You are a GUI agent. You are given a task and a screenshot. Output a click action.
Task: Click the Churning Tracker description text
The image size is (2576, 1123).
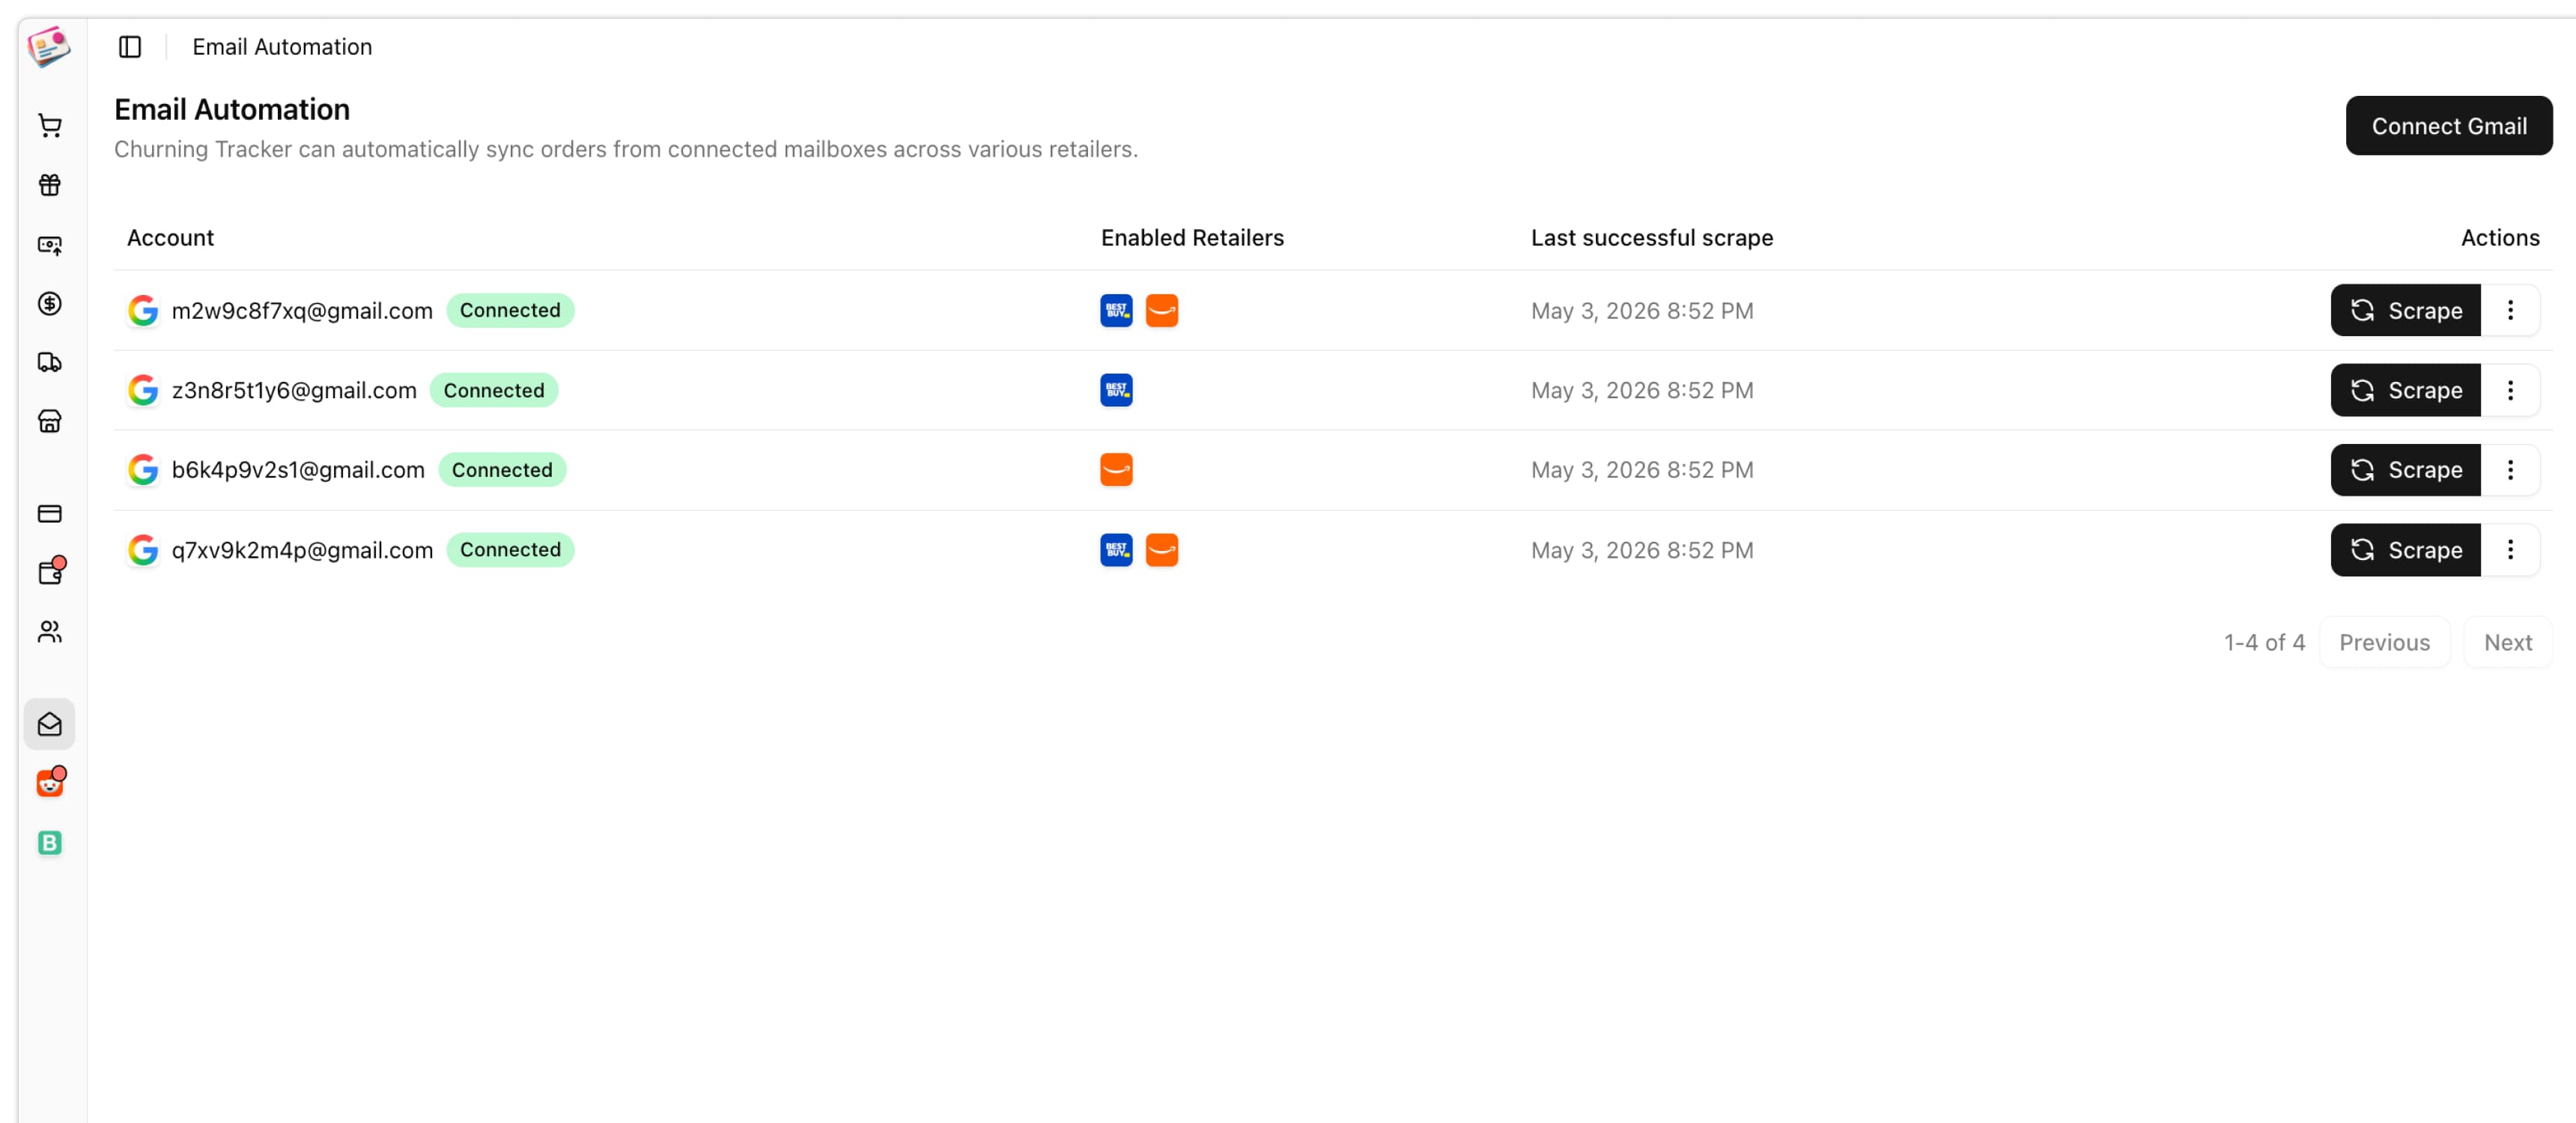[x=626, y=149]
